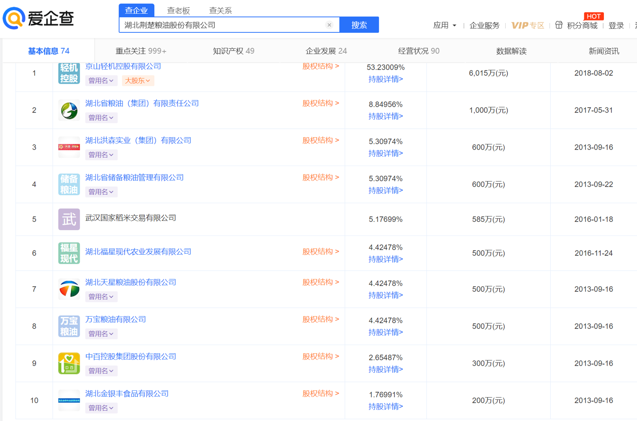Open 中百控股集团股份有限公司 company page
637x421 pixels.
pyautogui.click(x=130, y=356)
